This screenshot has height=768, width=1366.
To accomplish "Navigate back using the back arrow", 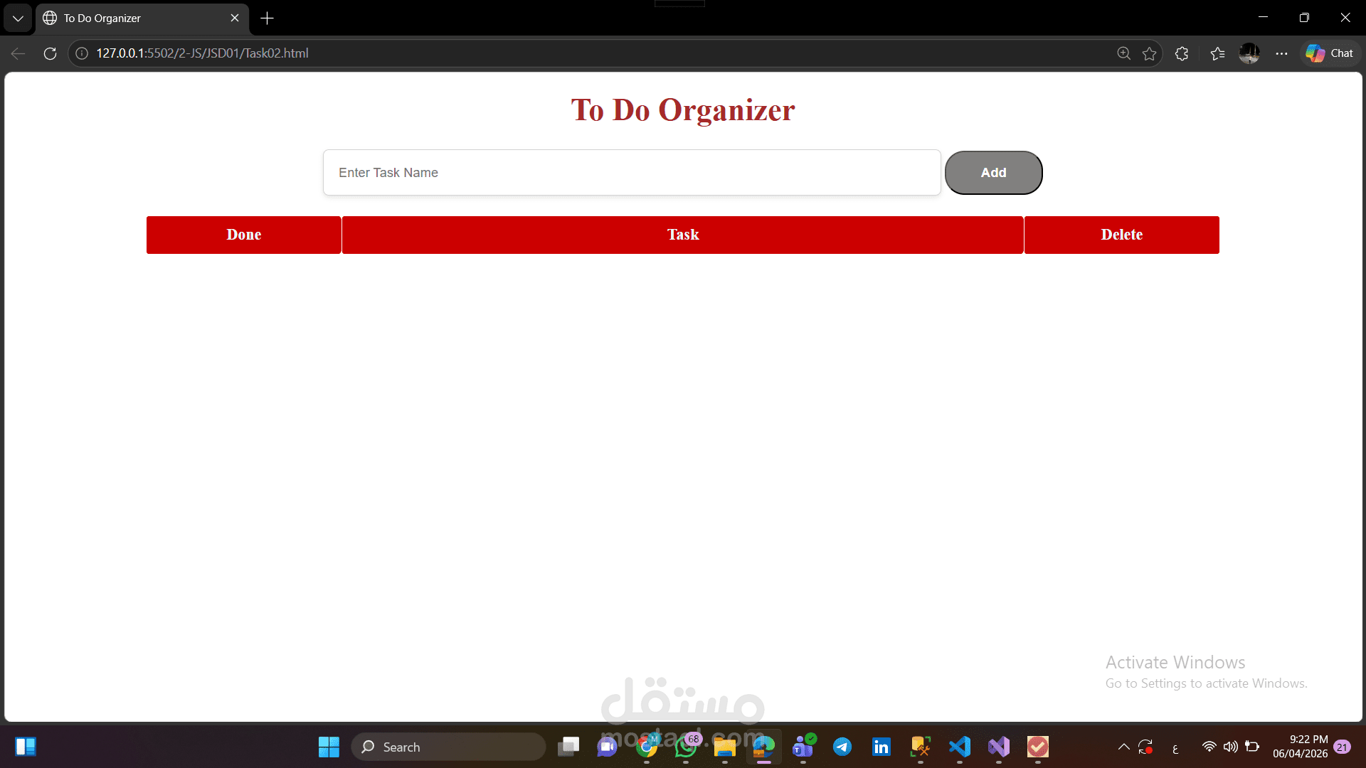I will click(16, 53).
